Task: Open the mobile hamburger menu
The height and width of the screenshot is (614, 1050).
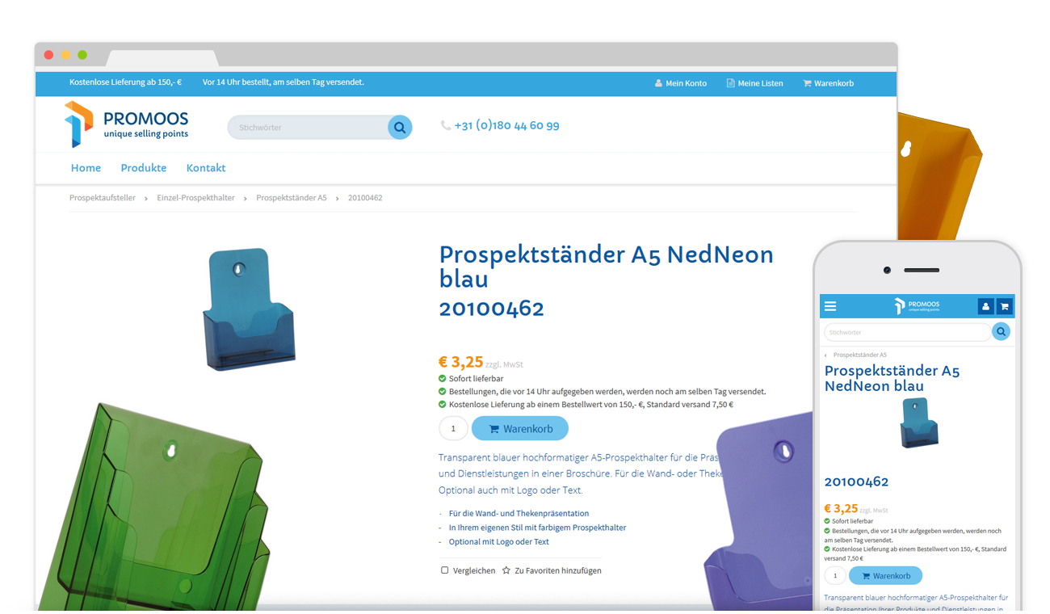Action: click(x=830, y=306)
